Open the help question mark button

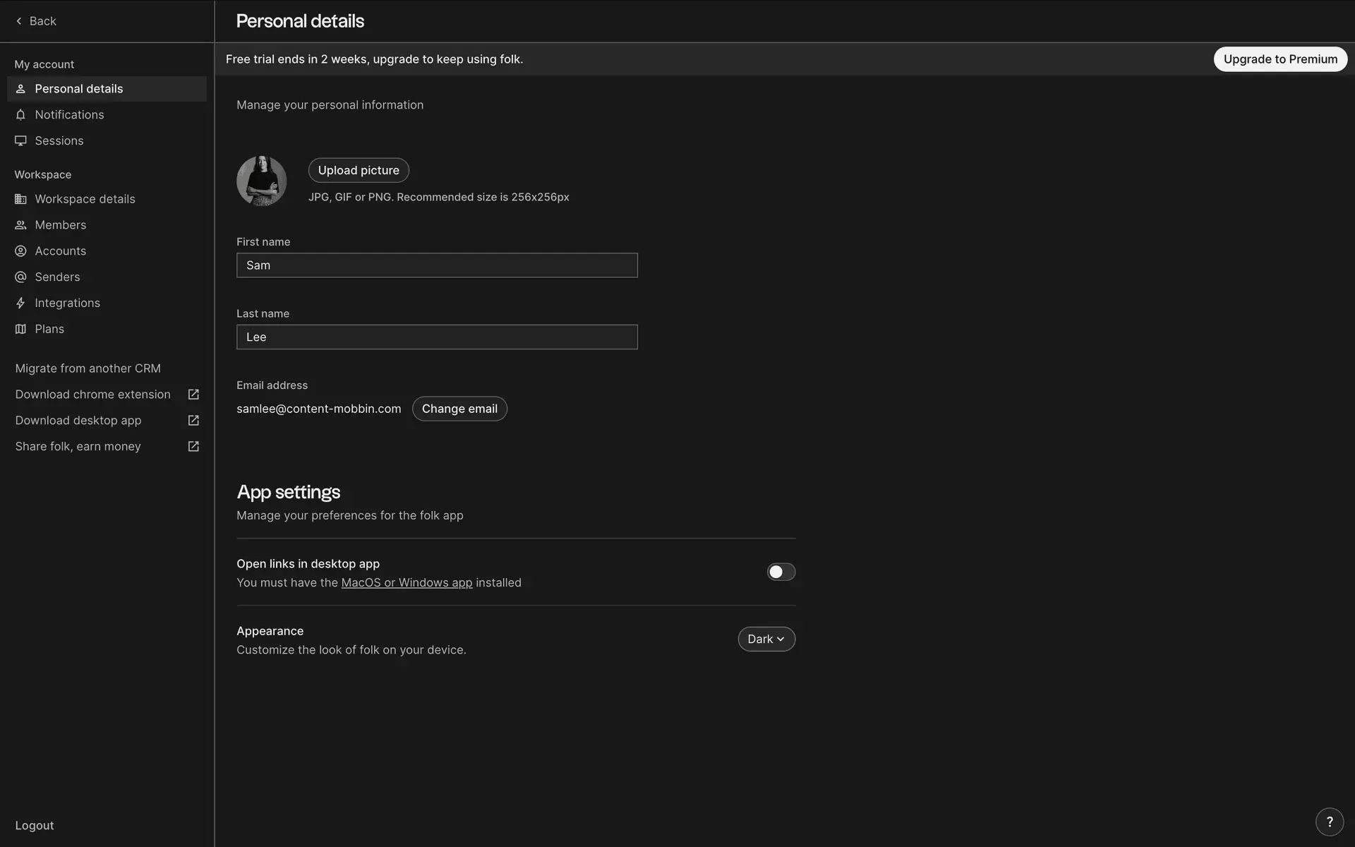point(1329,822)
